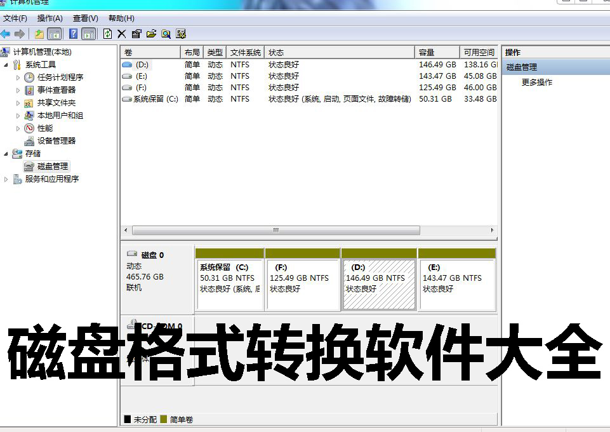Click the yellow up-level folder icon

point(39,34)
